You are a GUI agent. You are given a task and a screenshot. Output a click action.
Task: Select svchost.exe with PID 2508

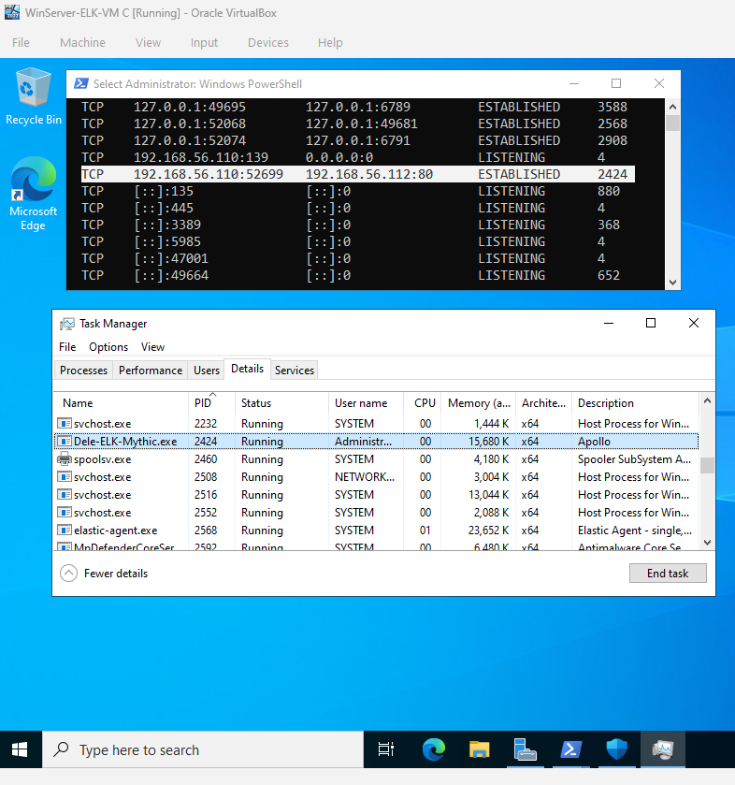pyautogui.click(x=376, y=476)
